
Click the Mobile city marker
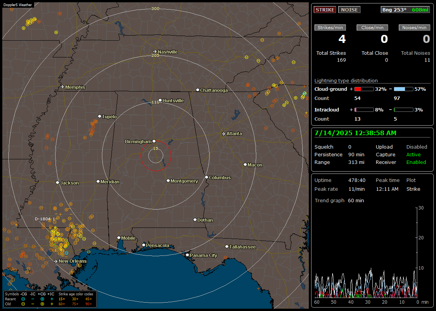(x=119, y=237)
